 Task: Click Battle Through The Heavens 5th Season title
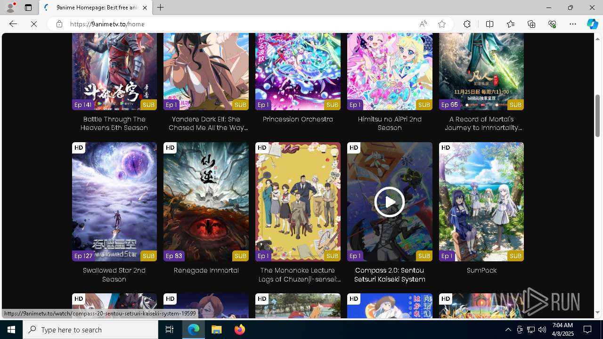coord(114,123)
